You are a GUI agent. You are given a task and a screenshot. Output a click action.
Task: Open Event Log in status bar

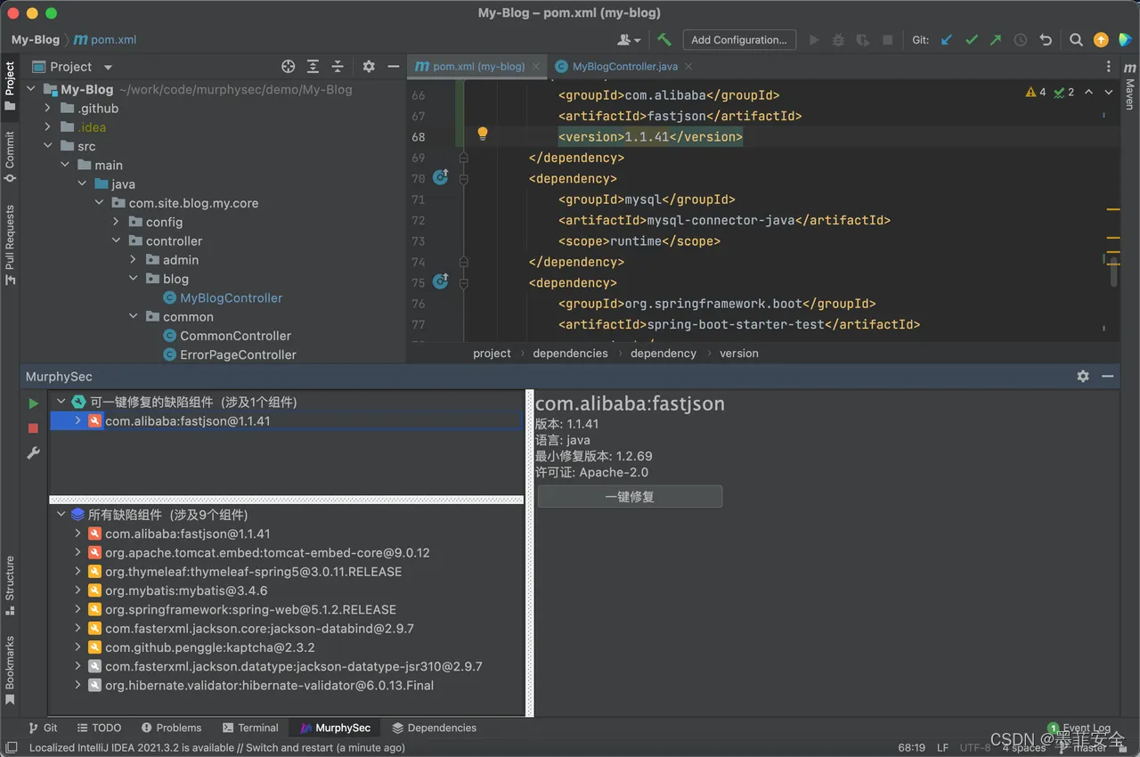[x=1079, y=728]
